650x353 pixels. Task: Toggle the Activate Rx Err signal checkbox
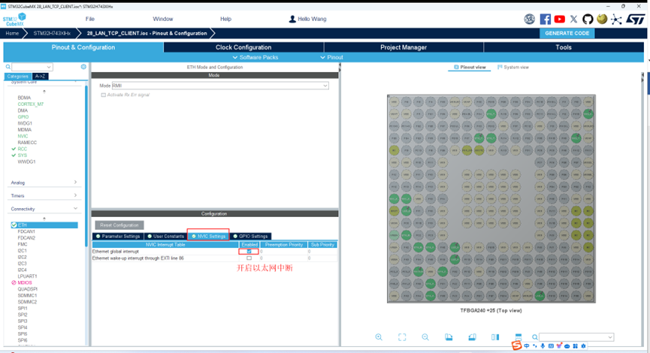pos(103,95)
